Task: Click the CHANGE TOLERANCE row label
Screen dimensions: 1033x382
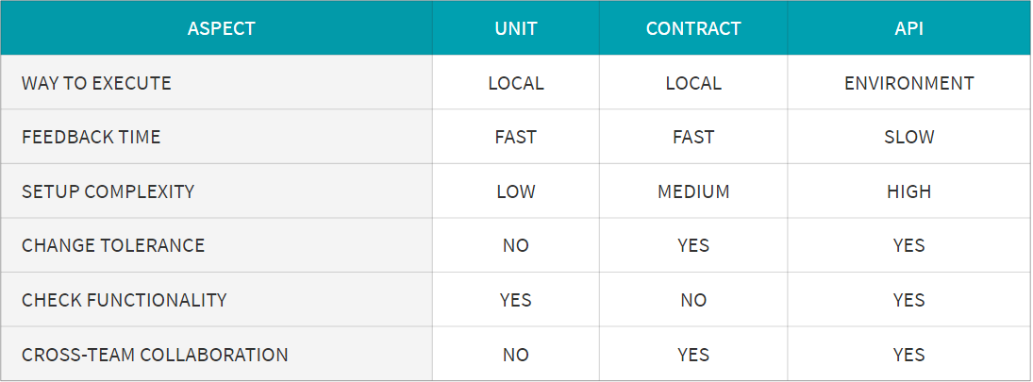Action: [113, 245]
